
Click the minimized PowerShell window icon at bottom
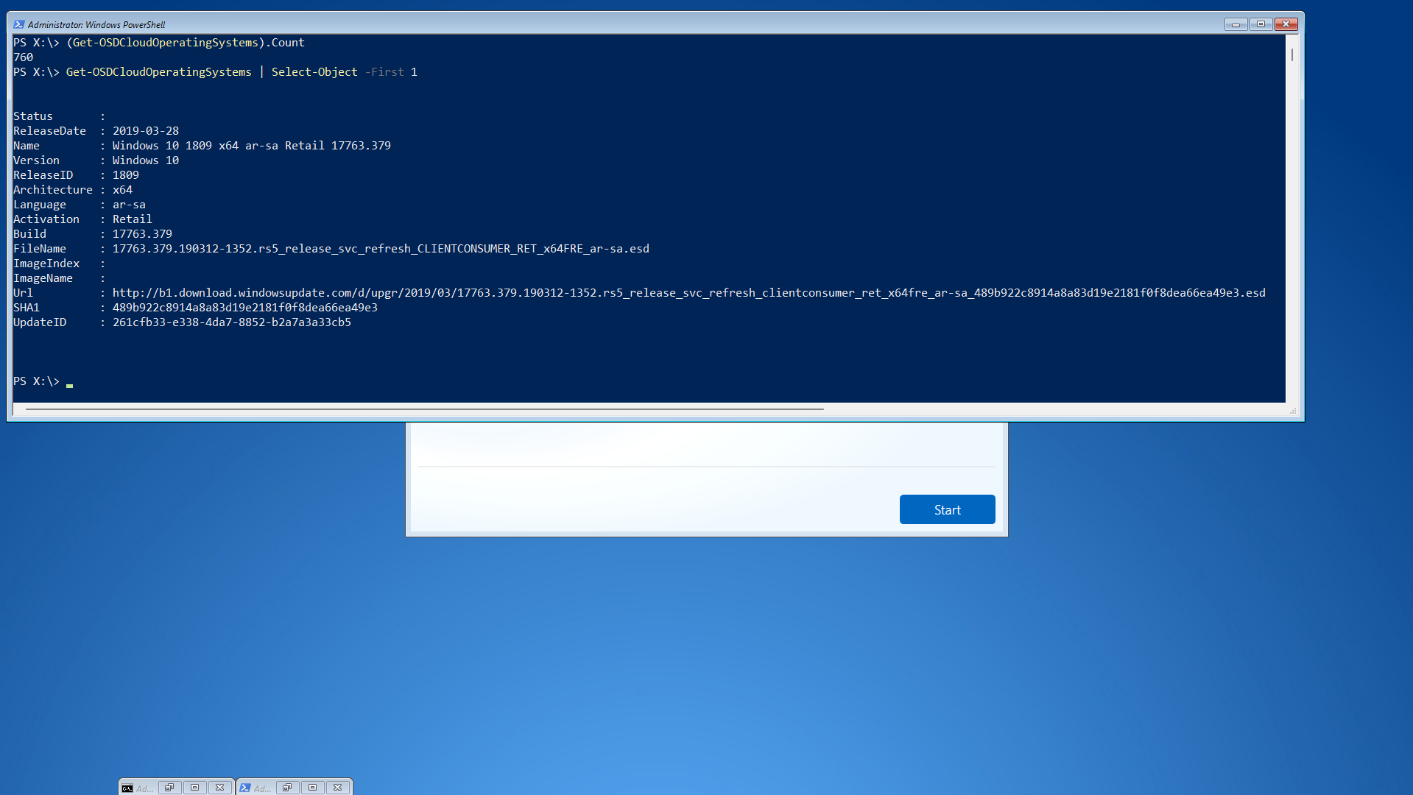click(245, 788)
